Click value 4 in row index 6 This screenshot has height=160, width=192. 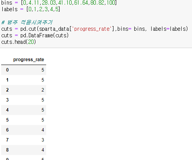[x=43, y=130]
